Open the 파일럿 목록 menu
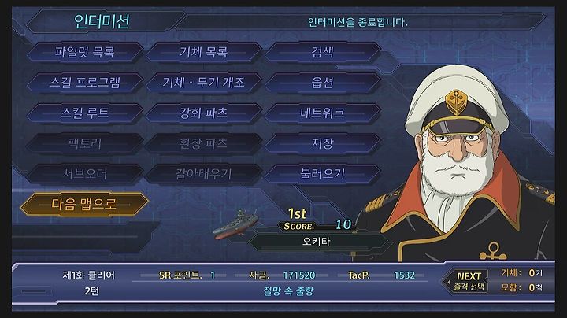567x318 pixels. pyautogui.click(x=84, y=52)
